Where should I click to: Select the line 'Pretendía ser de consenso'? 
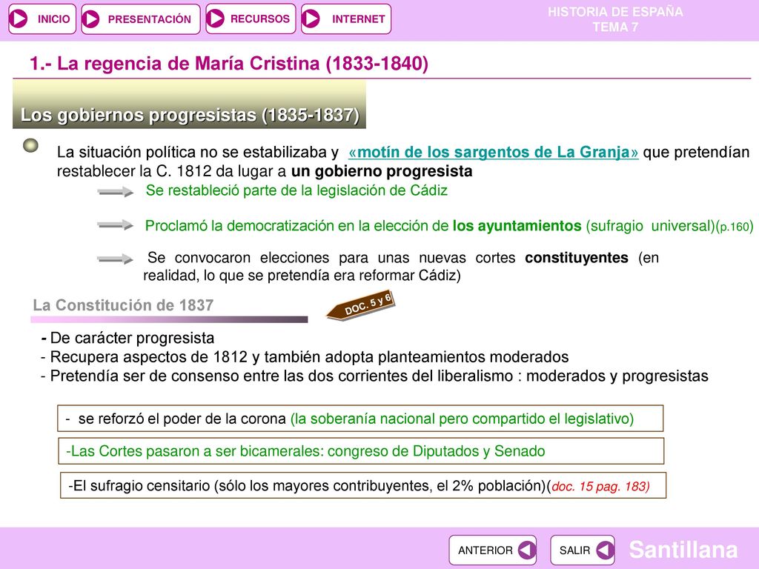pos(374,376)
